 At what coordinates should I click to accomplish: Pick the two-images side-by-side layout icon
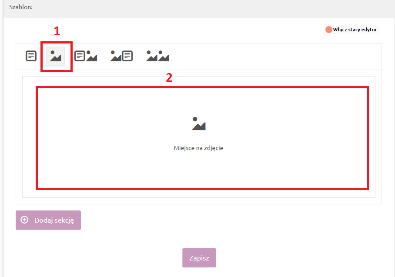click(157, 56)
